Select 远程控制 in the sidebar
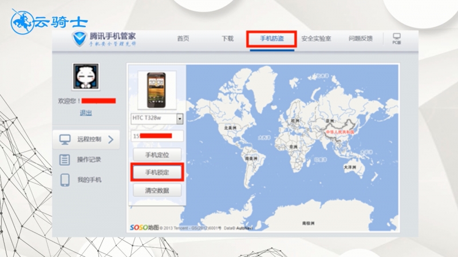The image size is (458, 257). point(86,140)
